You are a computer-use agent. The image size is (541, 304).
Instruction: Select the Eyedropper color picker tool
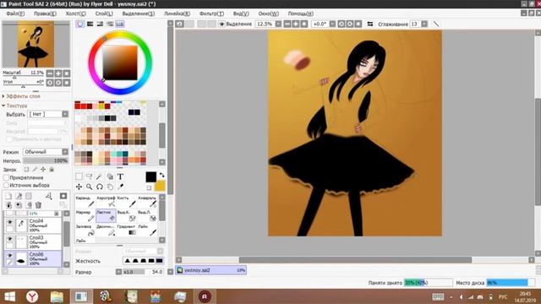[120, 187]
